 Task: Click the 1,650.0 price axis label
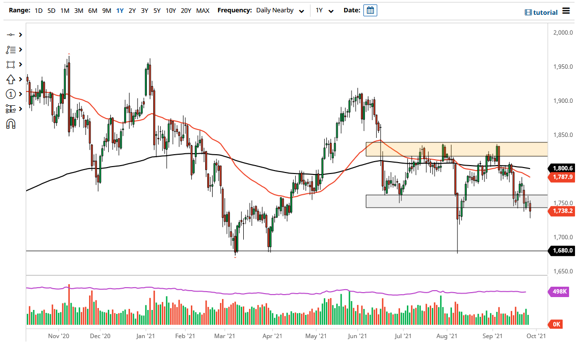coord(563,271)
